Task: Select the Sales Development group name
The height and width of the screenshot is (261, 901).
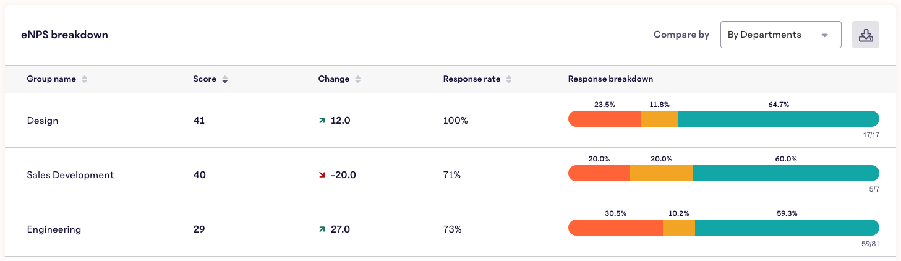Action: [x=70, y=175]
